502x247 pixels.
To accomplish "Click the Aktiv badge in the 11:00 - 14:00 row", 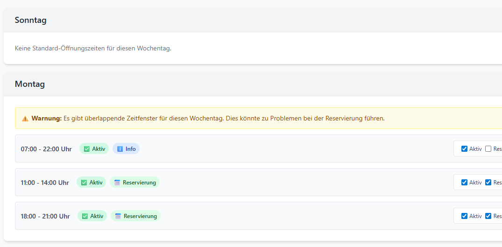I will (91, 183).
